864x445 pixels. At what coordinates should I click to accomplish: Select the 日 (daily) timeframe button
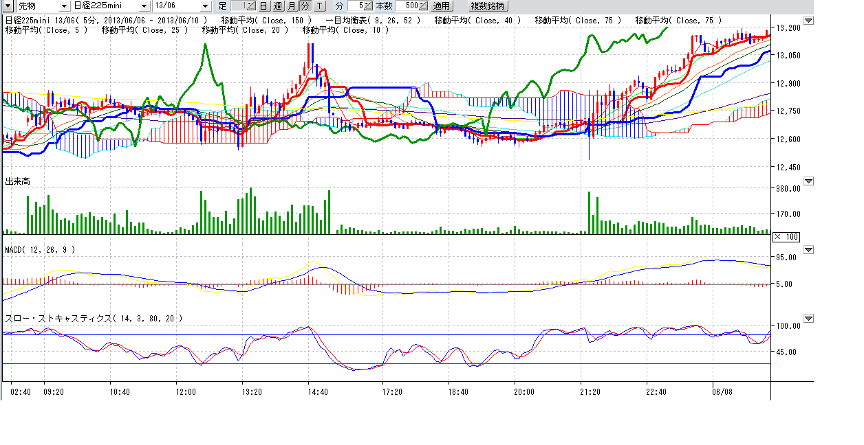(263, 6)
